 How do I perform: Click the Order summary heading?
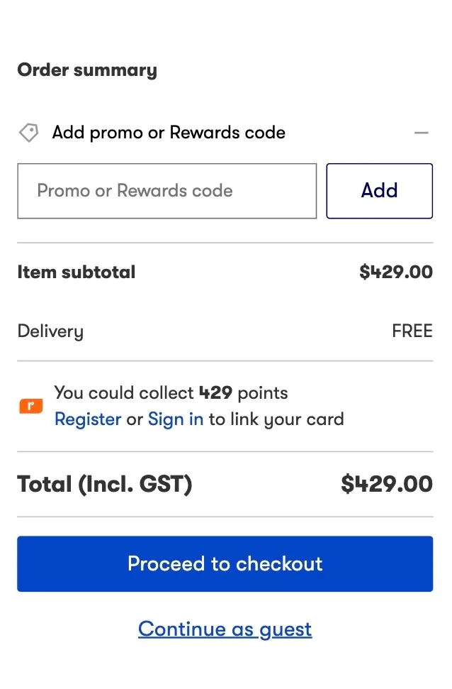pos(86,70)
